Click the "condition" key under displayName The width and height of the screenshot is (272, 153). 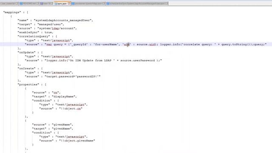pos(42,100)
